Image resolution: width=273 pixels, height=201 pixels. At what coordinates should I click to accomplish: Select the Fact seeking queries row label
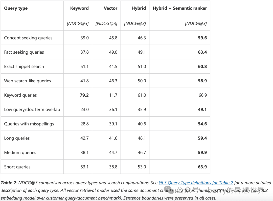pos(24,52)
